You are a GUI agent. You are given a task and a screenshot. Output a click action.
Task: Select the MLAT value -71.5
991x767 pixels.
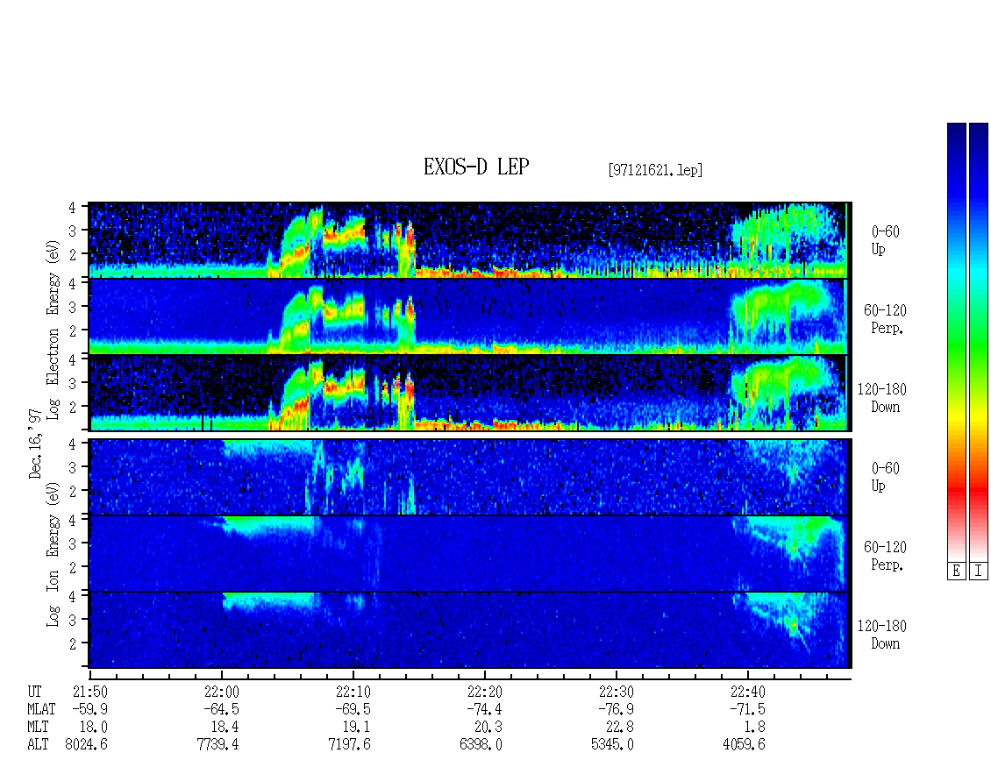tap(748, 709)
